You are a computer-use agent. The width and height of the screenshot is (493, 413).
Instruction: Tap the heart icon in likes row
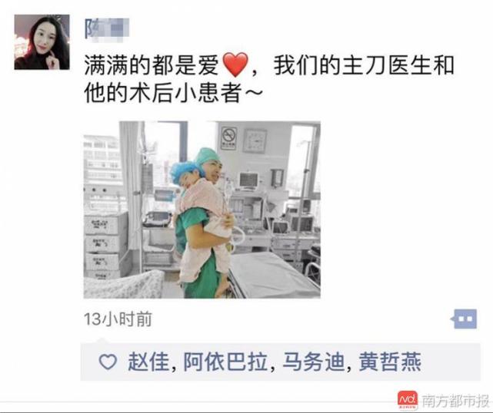click(x=108, y=362)
